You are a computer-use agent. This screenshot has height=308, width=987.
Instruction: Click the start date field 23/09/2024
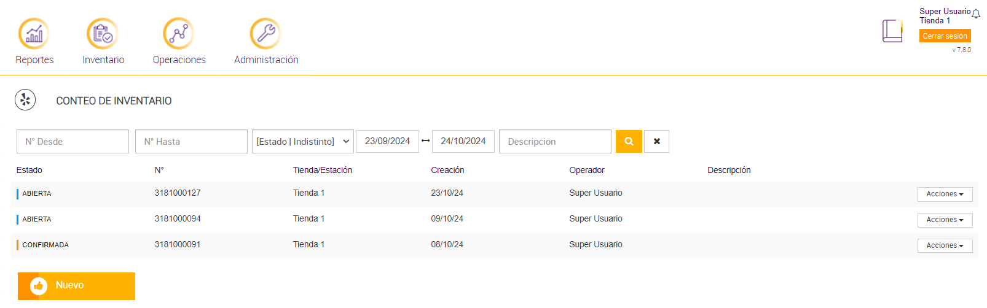pyautogui.click(x=387, y=141)
